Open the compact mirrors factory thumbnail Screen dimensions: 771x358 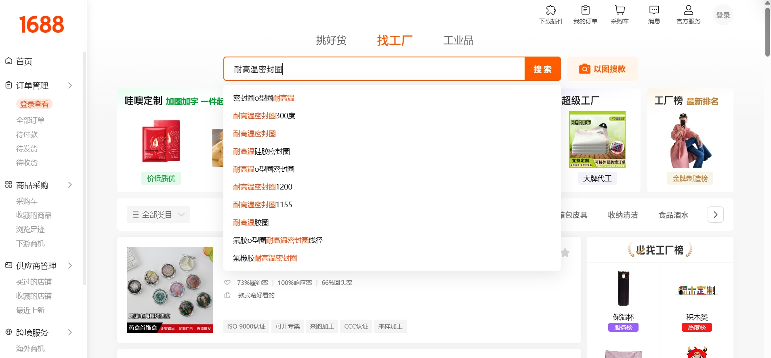(x=170, y=290)
